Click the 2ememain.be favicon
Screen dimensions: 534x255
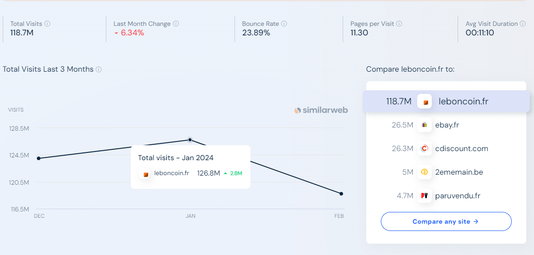pyautogui.click(x=424, y=172)
